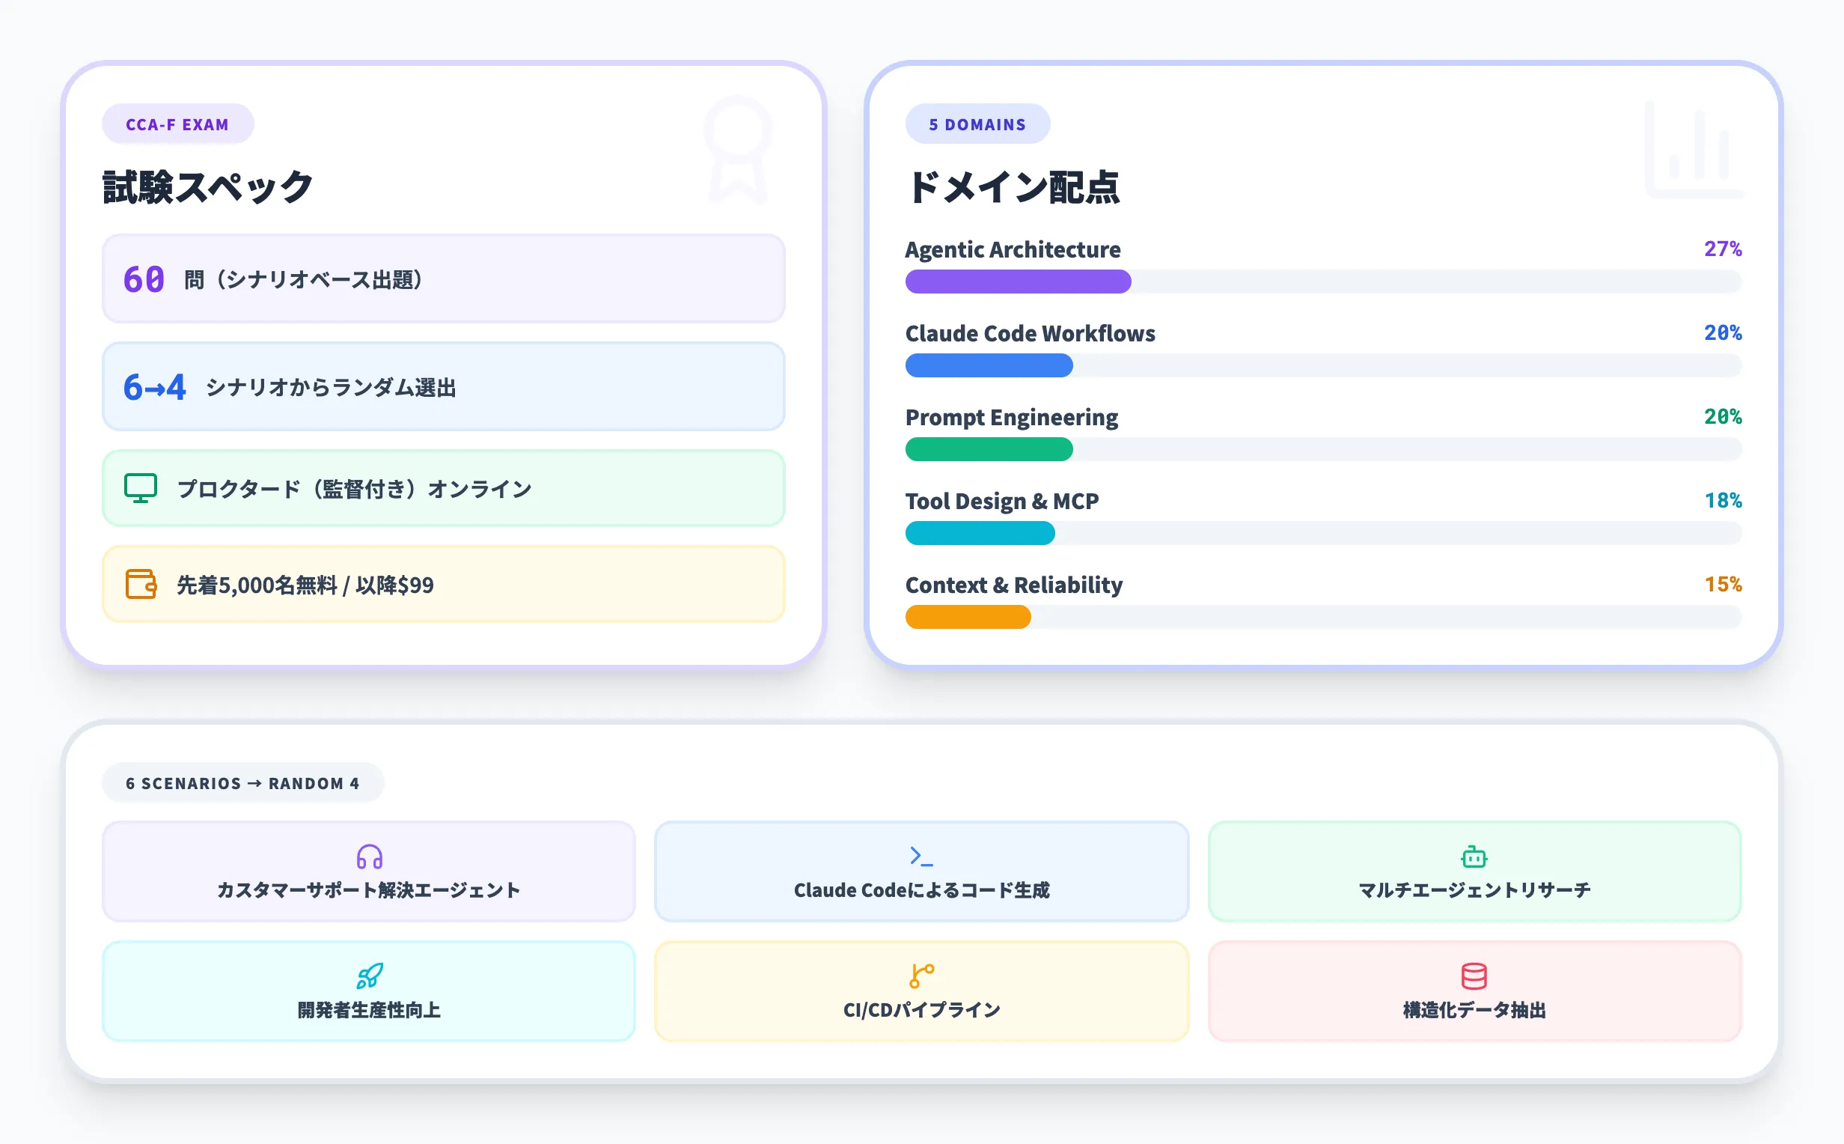Image resolution: width=1844 pixels, height=1144 pixels.
Task: Toggle the 5 DOMAINS badge
Action: tap(977, 124)
